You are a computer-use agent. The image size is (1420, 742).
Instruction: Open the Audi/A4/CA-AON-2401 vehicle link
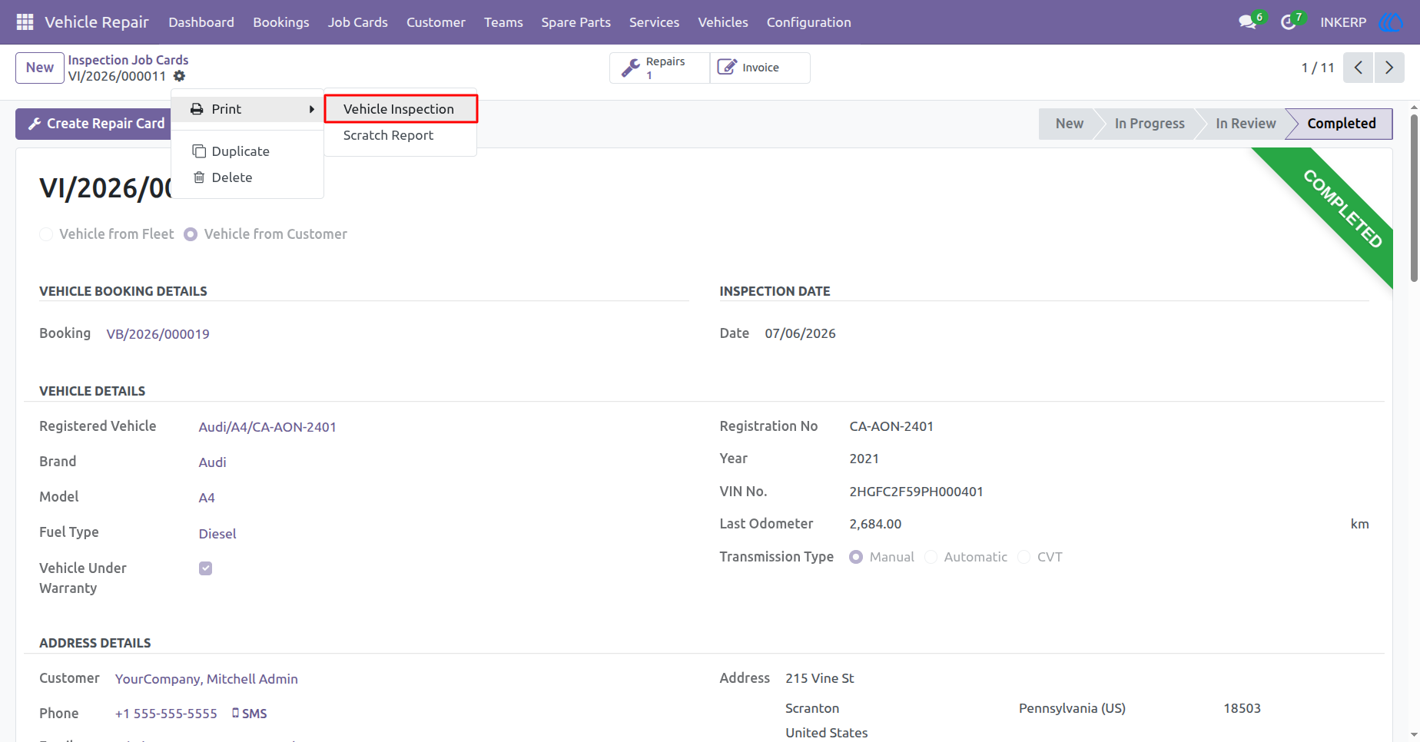(x=267, y=427)
